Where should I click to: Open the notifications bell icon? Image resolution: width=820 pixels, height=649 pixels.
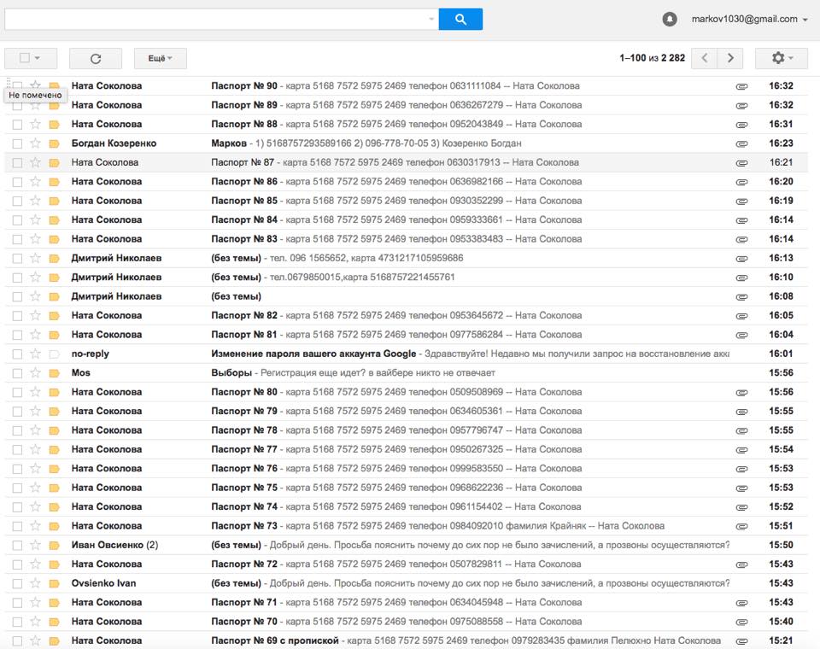coord(670,19)
